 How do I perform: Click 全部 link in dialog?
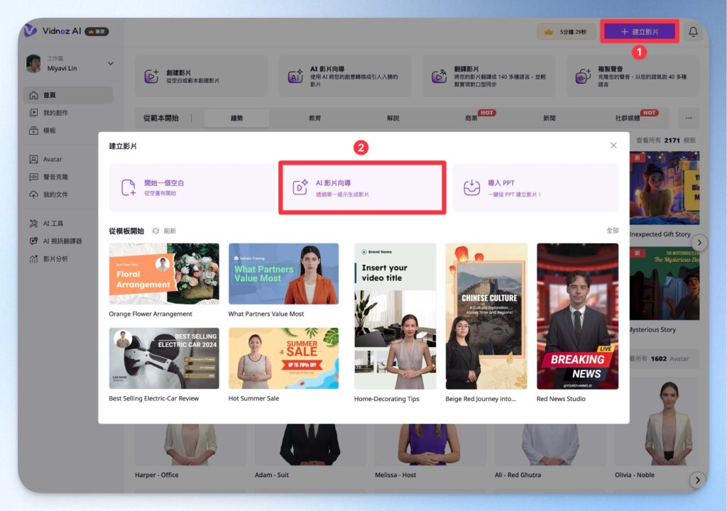point(613,231)
